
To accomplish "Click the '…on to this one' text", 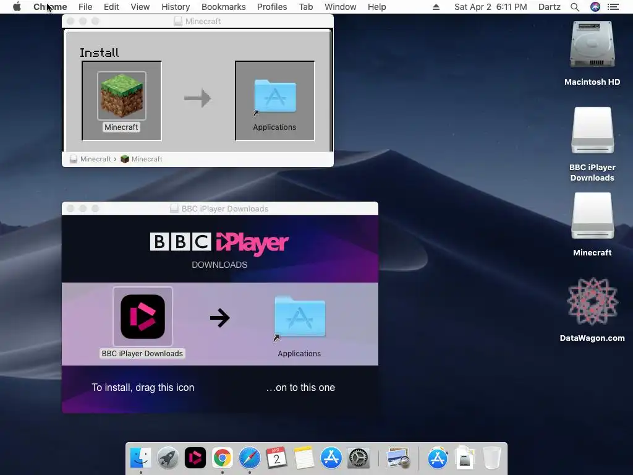I will 300,387.
